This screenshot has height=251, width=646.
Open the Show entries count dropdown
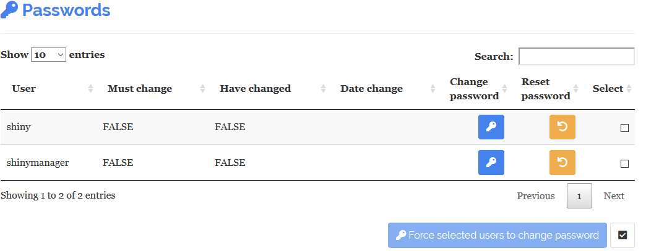click(49, 55)
